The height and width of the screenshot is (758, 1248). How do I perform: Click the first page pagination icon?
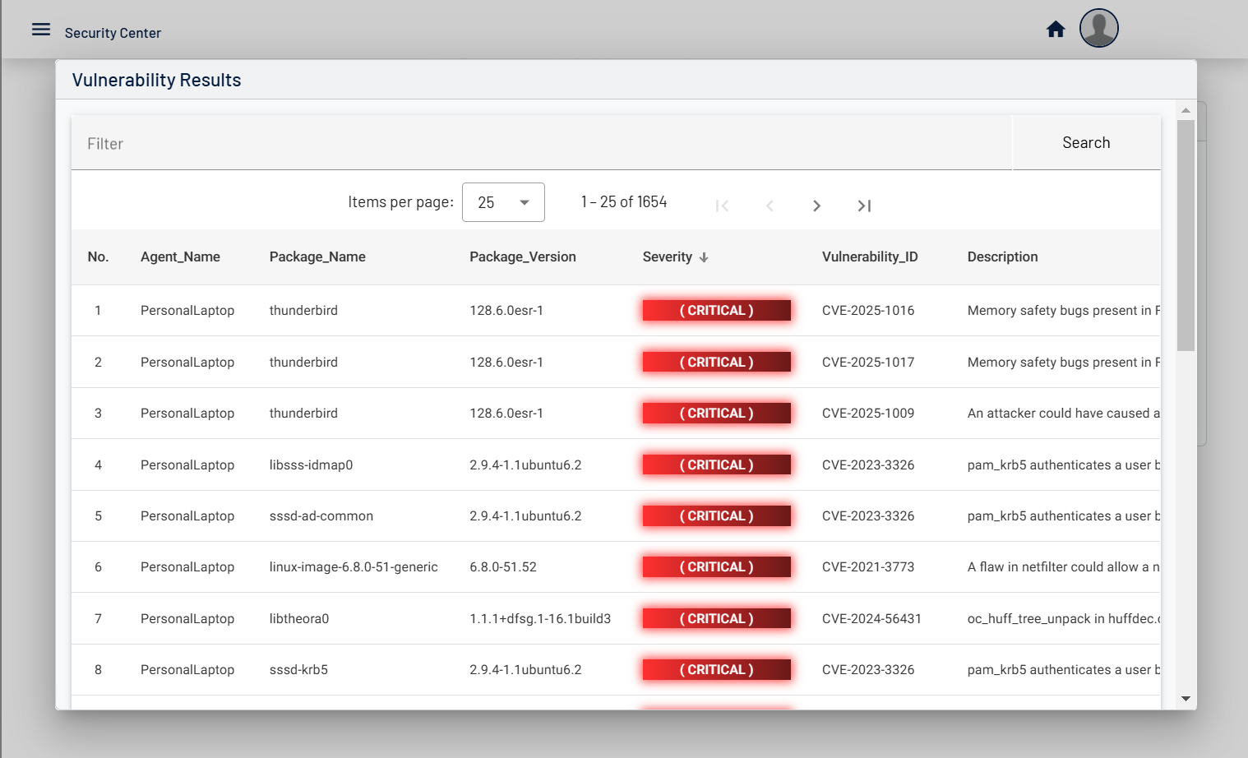pyautogui.click(x=722, y=206)
